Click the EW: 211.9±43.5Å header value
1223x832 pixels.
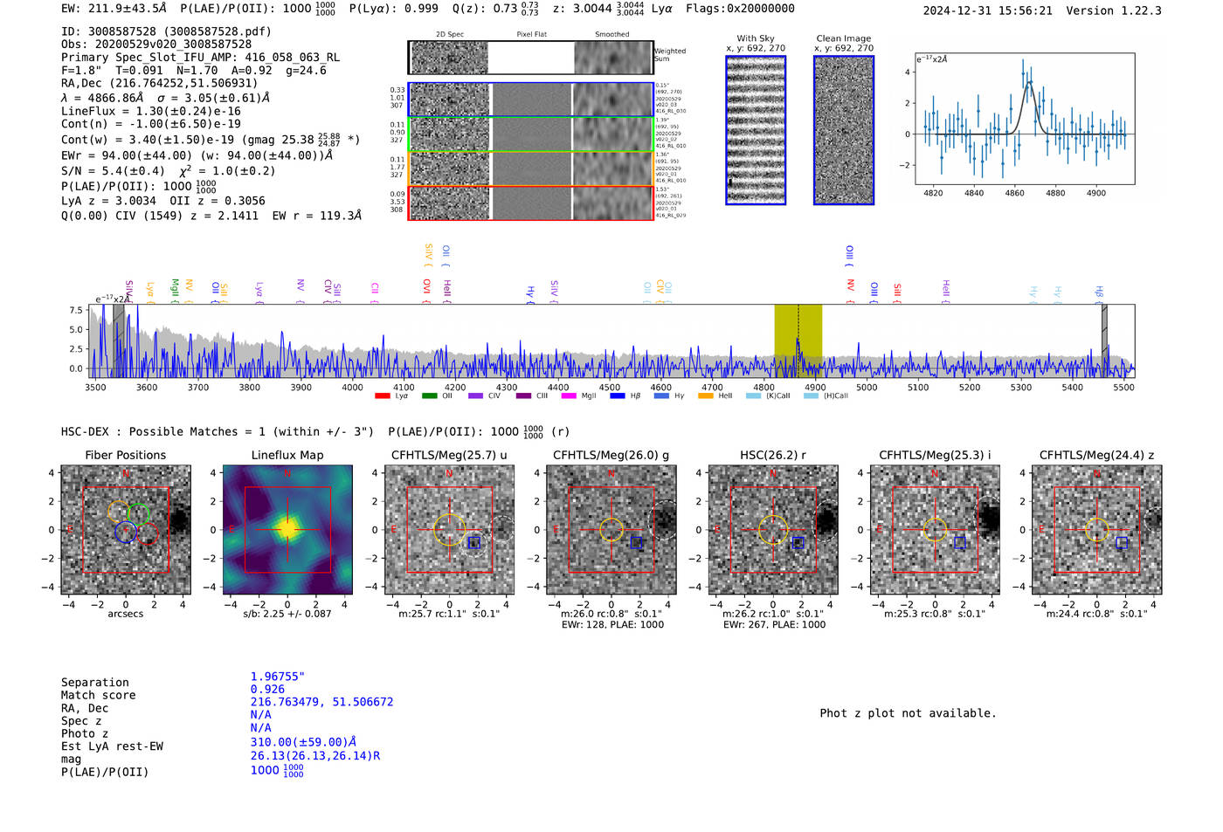point(114,9)
